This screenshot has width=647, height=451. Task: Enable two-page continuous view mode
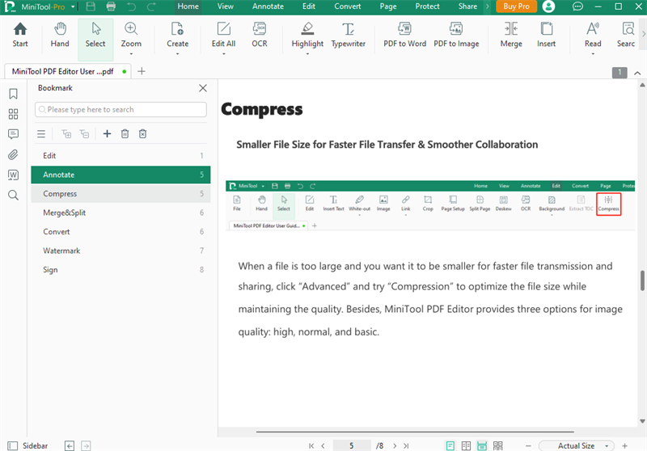[x=498, y=445]
